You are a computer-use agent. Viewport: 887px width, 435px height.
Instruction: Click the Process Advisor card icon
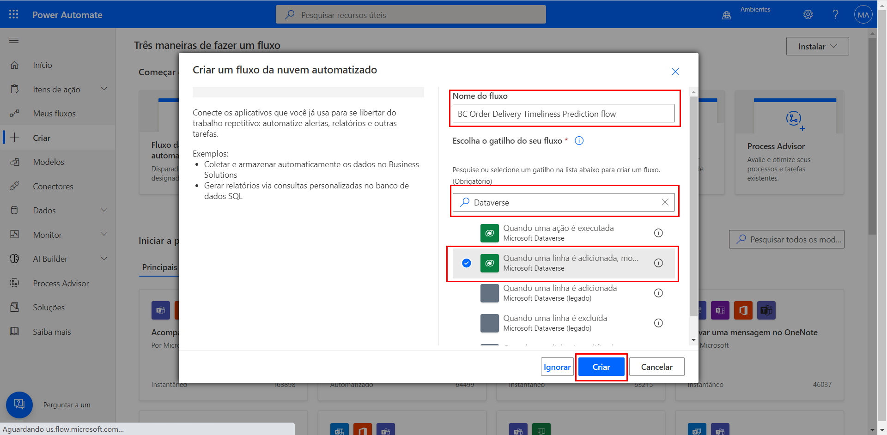pos(795,120)
